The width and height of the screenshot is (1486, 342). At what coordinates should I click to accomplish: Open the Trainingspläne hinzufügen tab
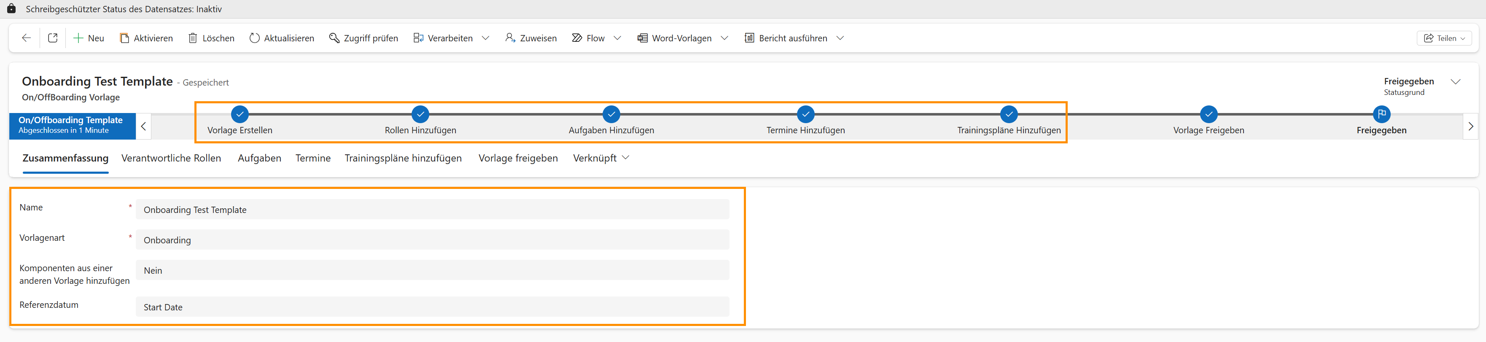[403, 158]
